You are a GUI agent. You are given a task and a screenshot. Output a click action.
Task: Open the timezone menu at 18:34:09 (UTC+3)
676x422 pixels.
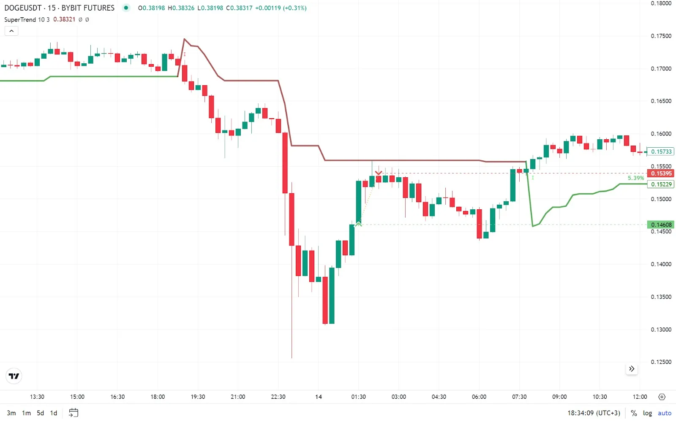pos(594,413)
